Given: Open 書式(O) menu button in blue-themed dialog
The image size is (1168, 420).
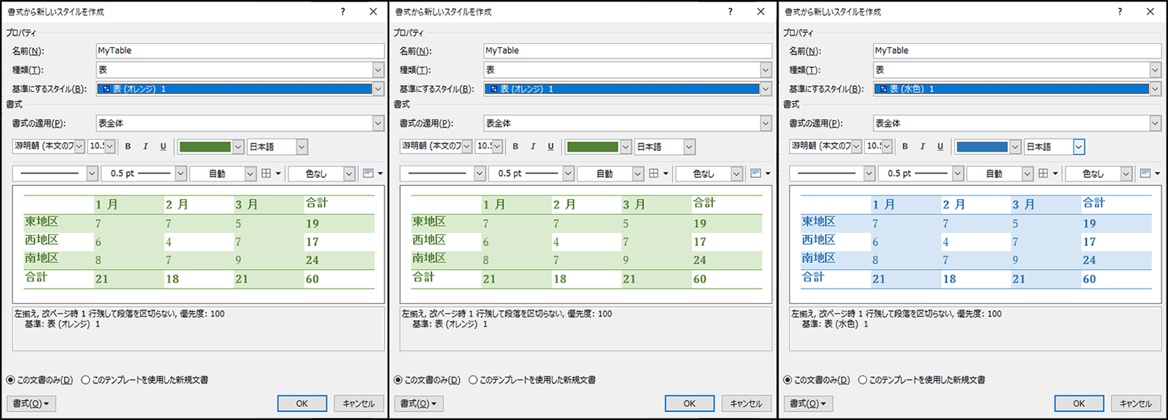Looking at the screenshot, I should click(807, 403).
